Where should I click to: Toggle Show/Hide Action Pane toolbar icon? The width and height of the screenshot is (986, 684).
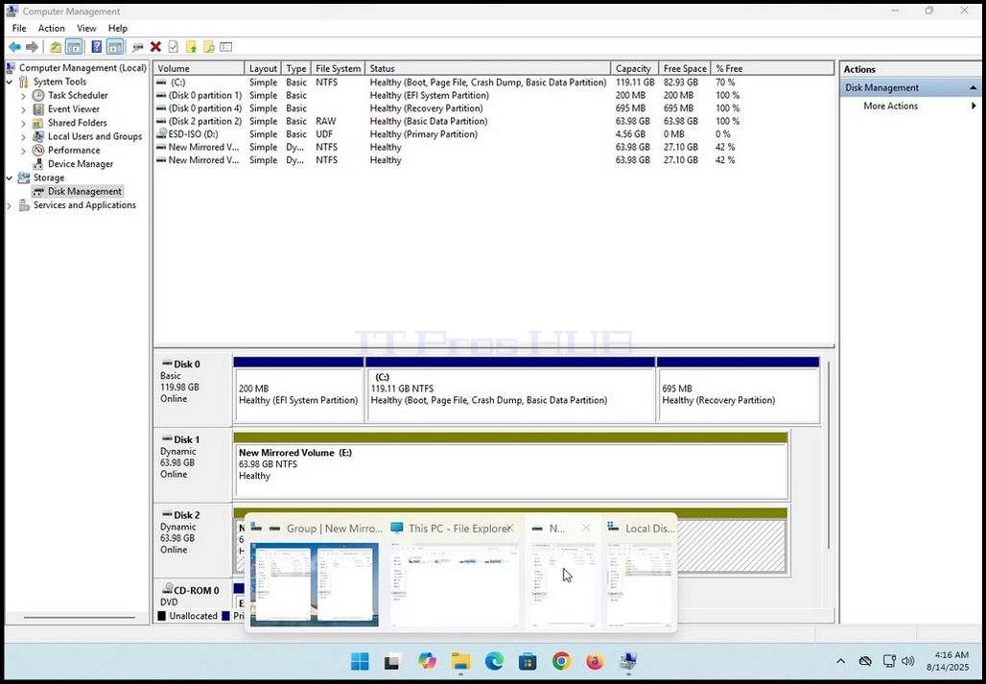click(x=114, y=47)
